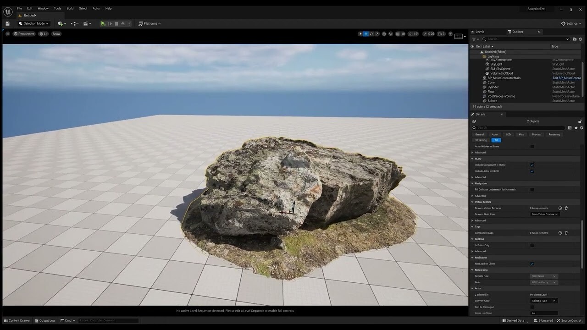587x330 pixels.
Task: Open the Selection Mode dropdown
Action: click(x=33, y=23)
